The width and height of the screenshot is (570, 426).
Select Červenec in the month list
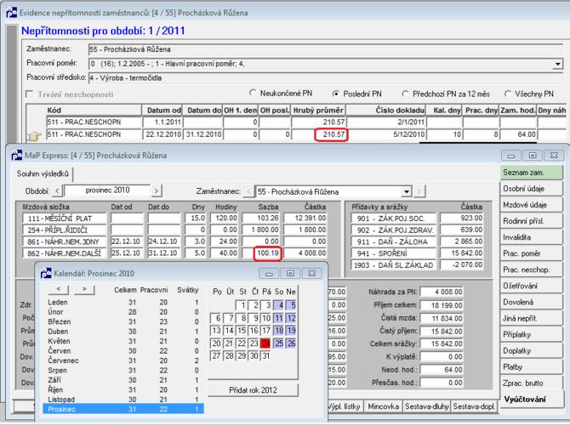point(123,361)
